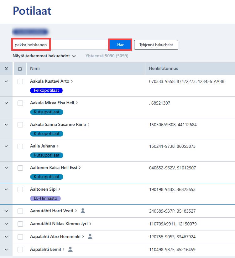This screenshot has width=235, height=258.
Task: Open patient Aapalahti Eemil
Action: [47, 249]
